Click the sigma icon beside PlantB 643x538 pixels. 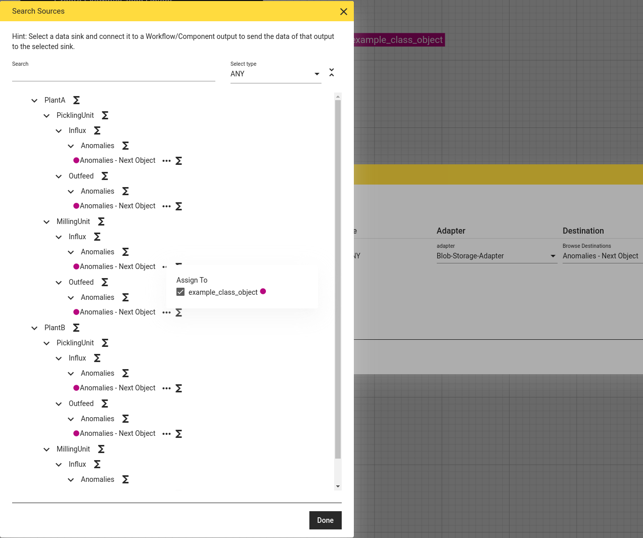pos(76,328)
